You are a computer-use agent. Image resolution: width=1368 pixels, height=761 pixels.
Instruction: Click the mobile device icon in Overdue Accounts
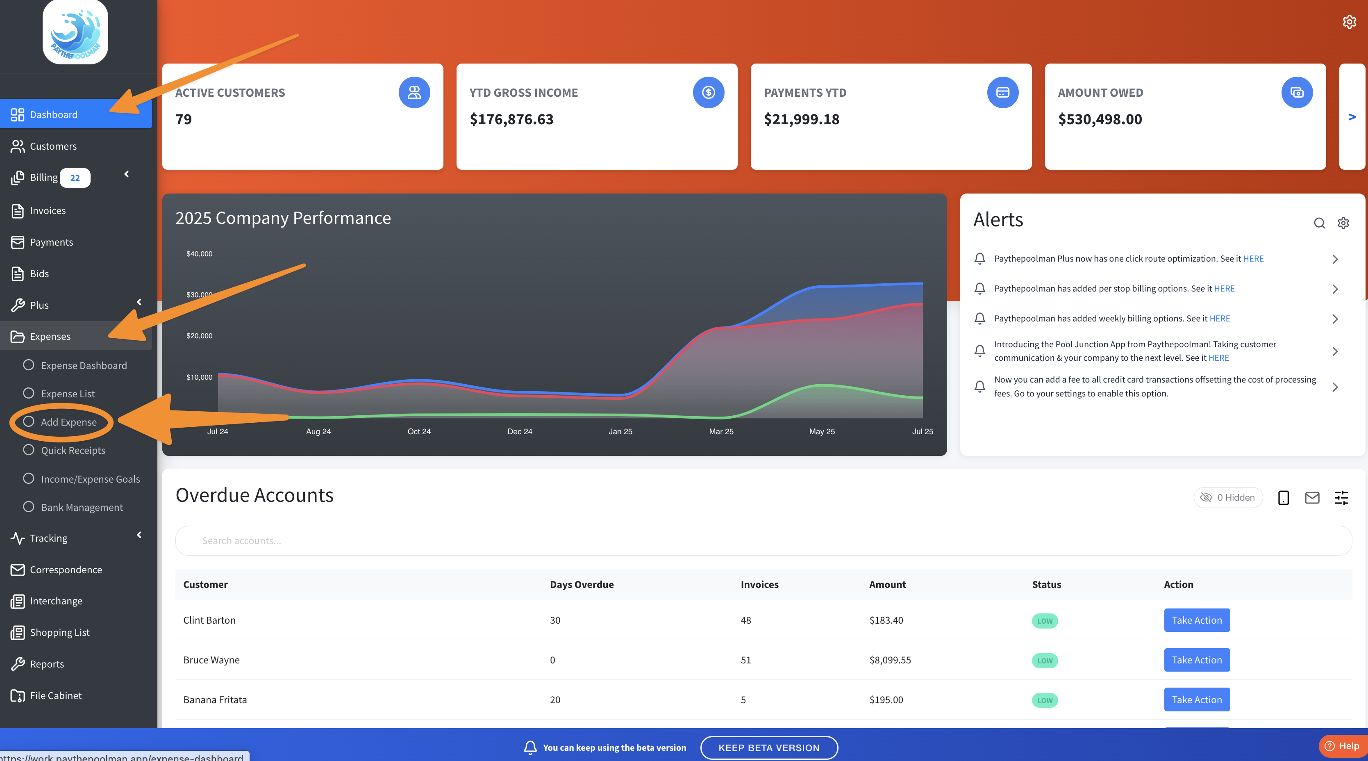[1283, 497]
